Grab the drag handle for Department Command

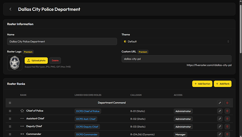[x=10, y=103]
